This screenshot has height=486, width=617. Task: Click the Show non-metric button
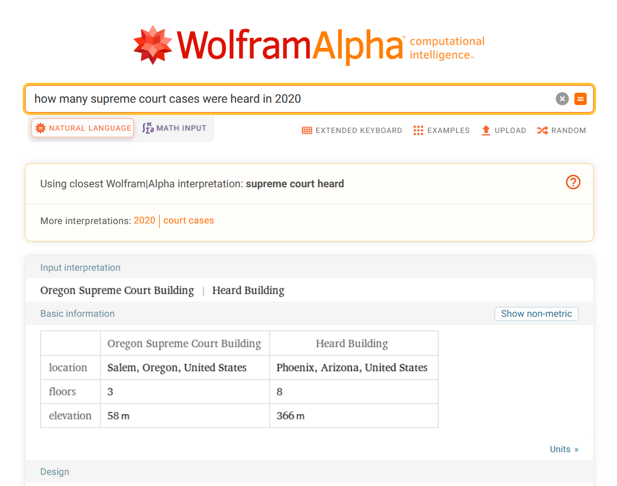536,314
